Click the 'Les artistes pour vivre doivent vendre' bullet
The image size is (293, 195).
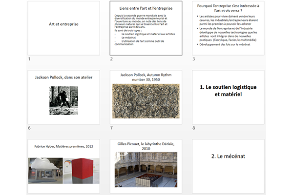(x=229, y=20)
